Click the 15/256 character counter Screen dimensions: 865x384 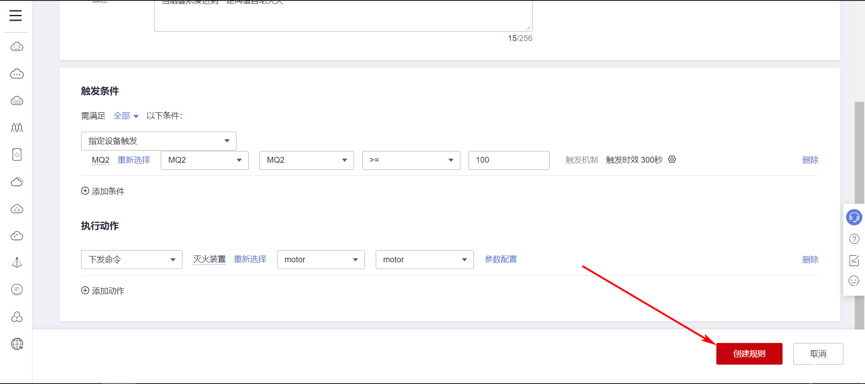(x=520, y=38)
